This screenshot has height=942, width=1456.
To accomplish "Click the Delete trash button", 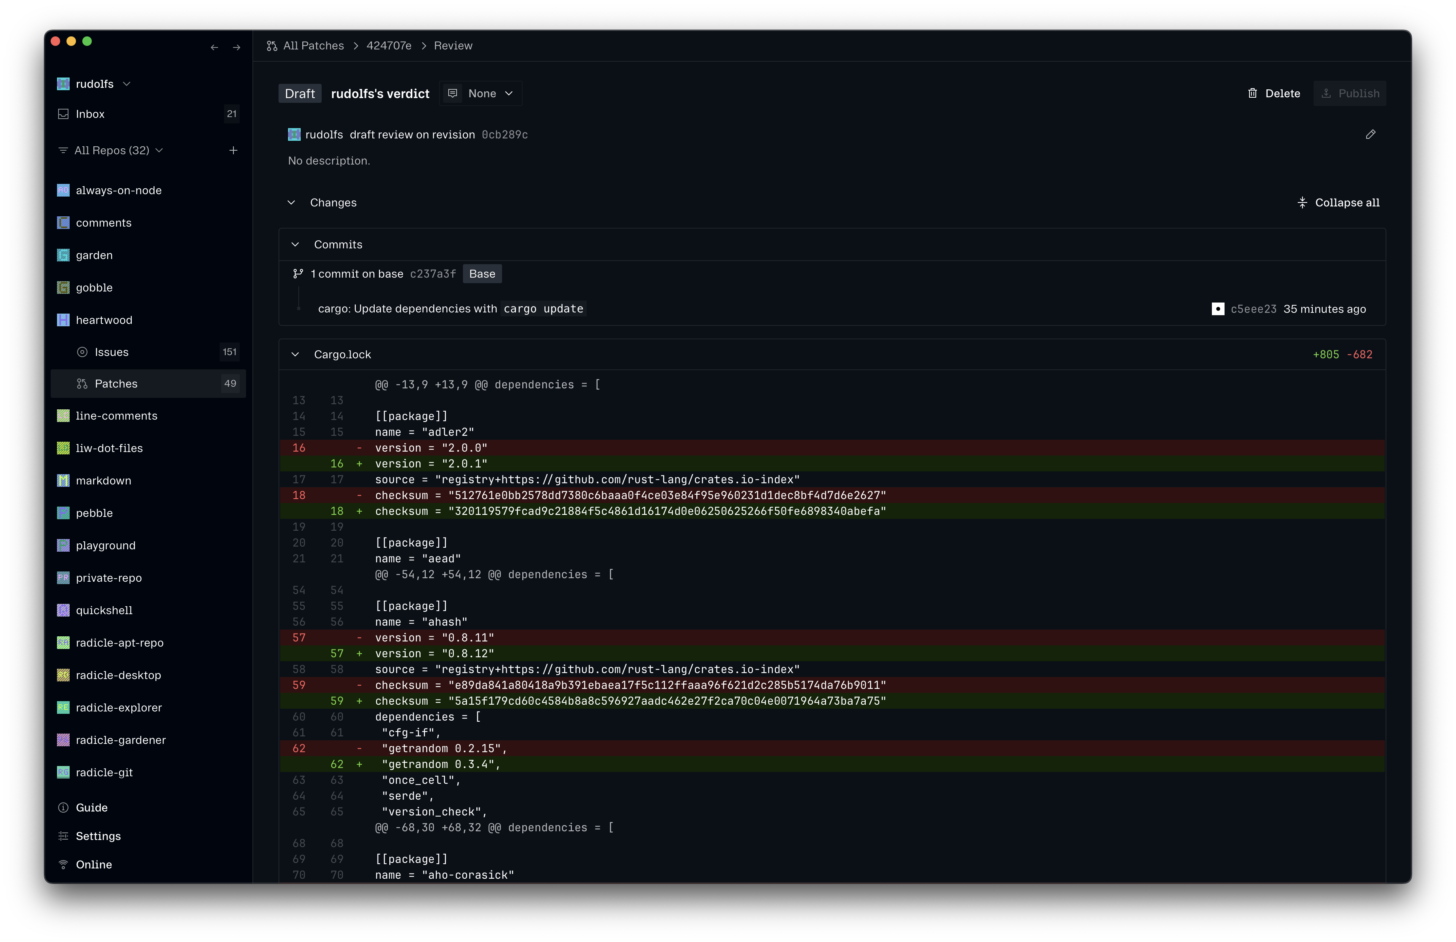I will [1274, 93].
